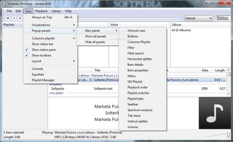Add a Volume panel
This screenshot has width=233, height=142.
[x=143, y=127]
